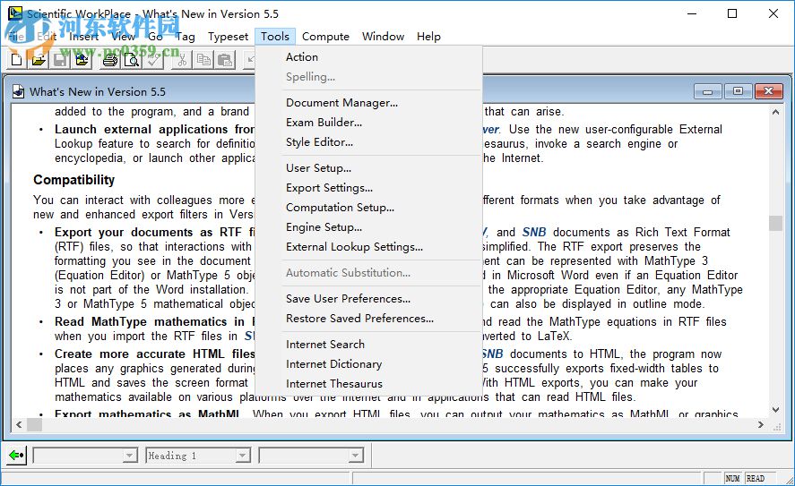
Task: Click the Open file folder icon
Action: click(x=39, y=60)
